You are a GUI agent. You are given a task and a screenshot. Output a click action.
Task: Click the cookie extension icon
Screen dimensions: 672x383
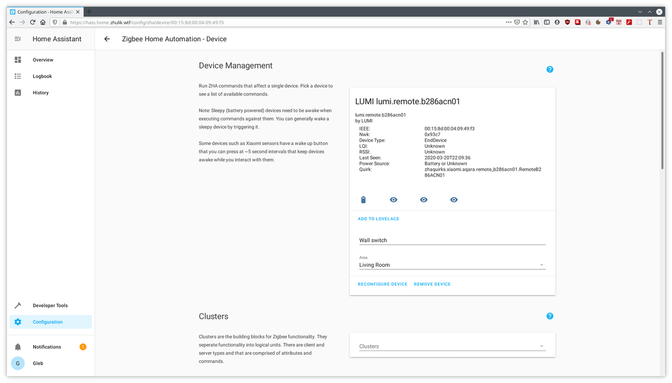tap(598, 23)
